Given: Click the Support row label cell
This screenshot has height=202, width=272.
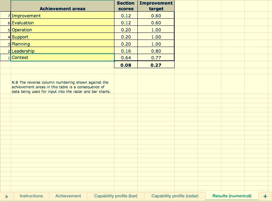Looking at the screenshot, I should [62, 37].
